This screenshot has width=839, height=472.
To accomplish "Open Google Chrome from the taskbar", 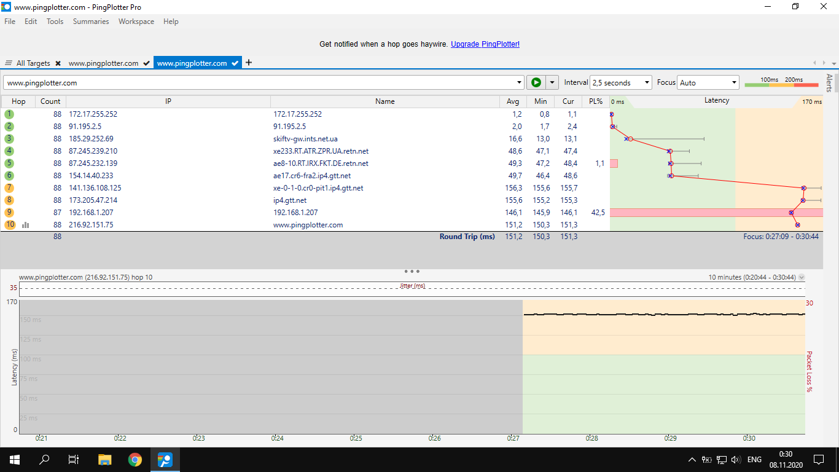I will point(135,459).
